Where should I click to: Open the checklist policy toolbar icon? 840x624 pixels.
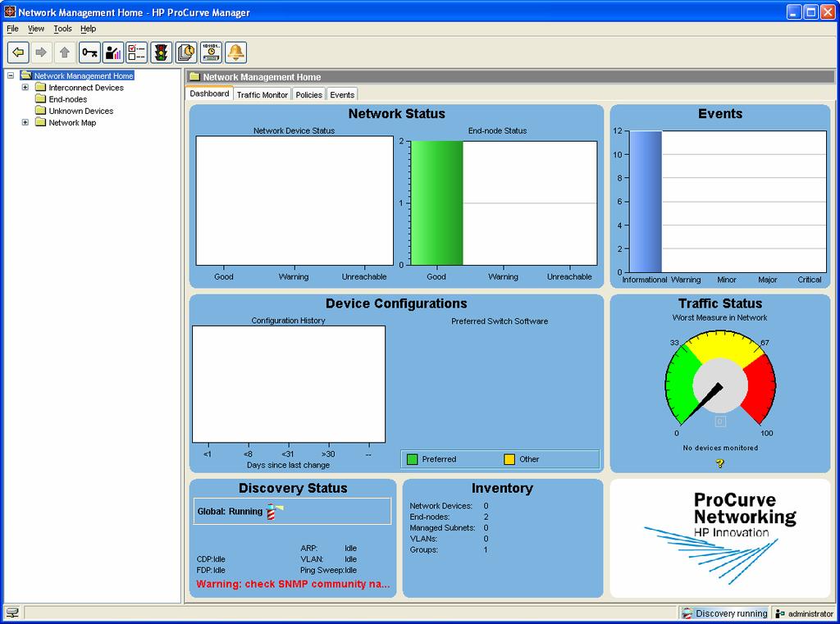(137, 52)
